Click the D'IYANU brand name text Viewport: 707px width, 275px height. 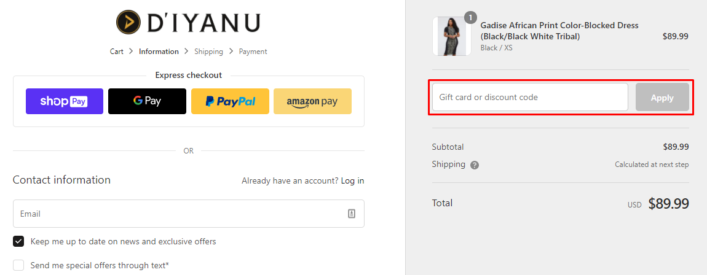pos(203,23)
